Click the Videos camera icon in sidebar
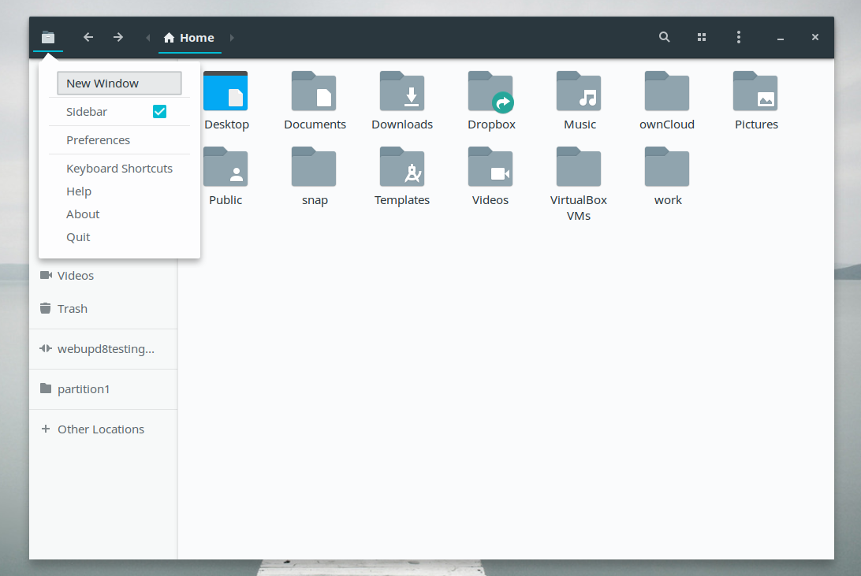This screenshot has height=576, width=861. click(46, 275)
